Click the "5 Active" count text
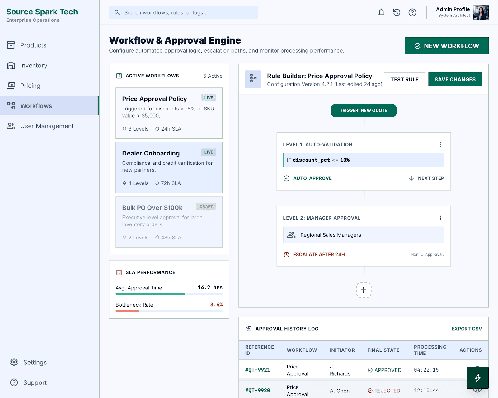 tap(213, 76)
